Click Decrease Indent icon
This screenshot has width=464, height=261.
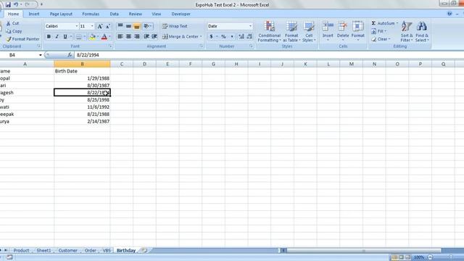[146, 36]
